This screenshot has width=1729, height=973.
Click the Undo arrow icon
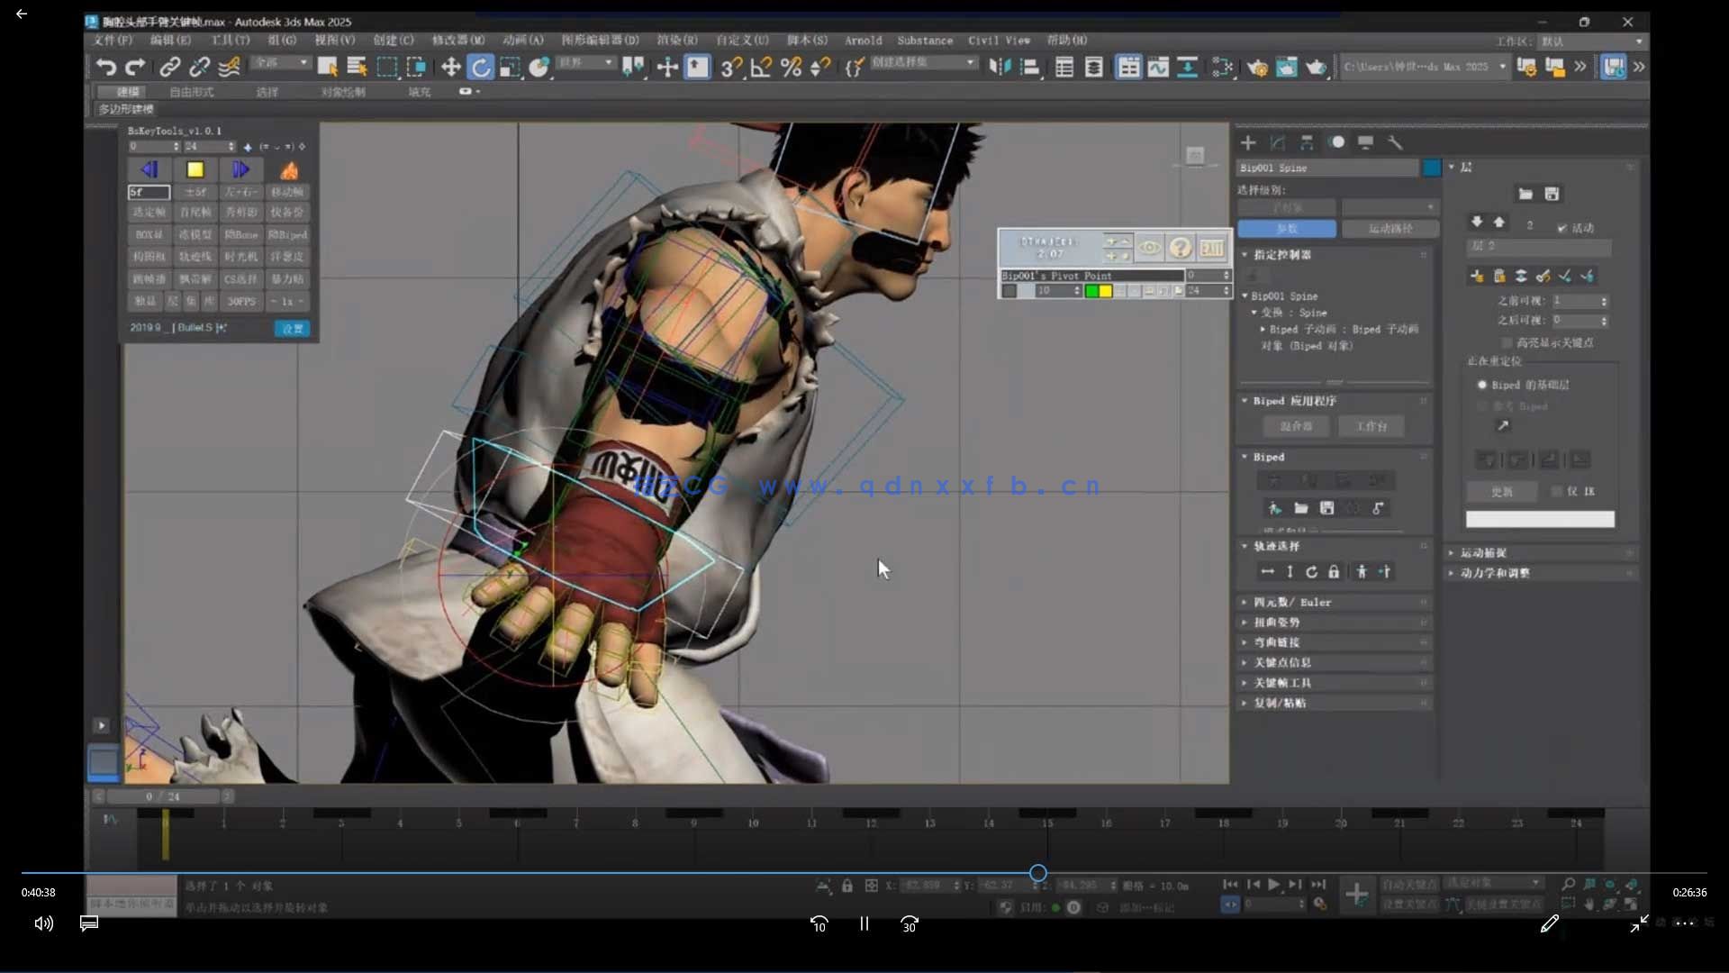click(105, 67)
